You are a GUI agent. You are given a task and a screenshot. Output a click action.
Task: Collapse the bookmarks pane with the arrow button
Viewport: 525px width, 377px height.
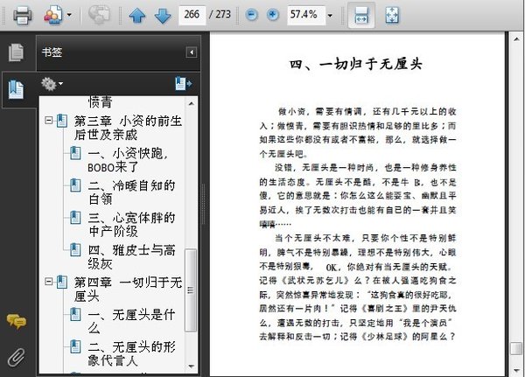tap(191, 52)
